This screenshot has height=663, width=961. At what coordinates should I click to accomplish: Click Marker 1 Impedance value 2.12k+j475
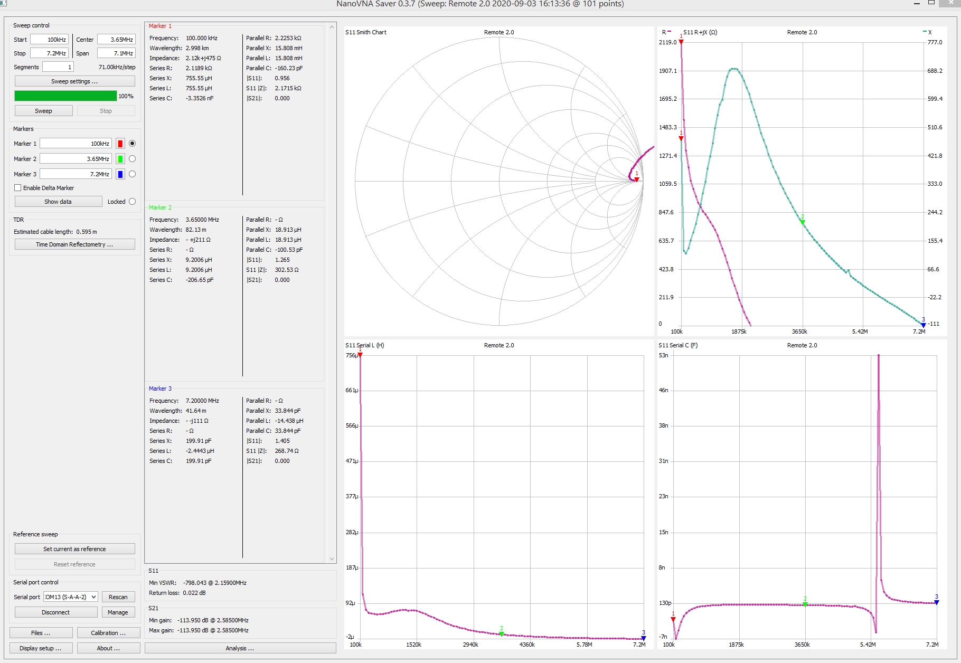point(203,58)
